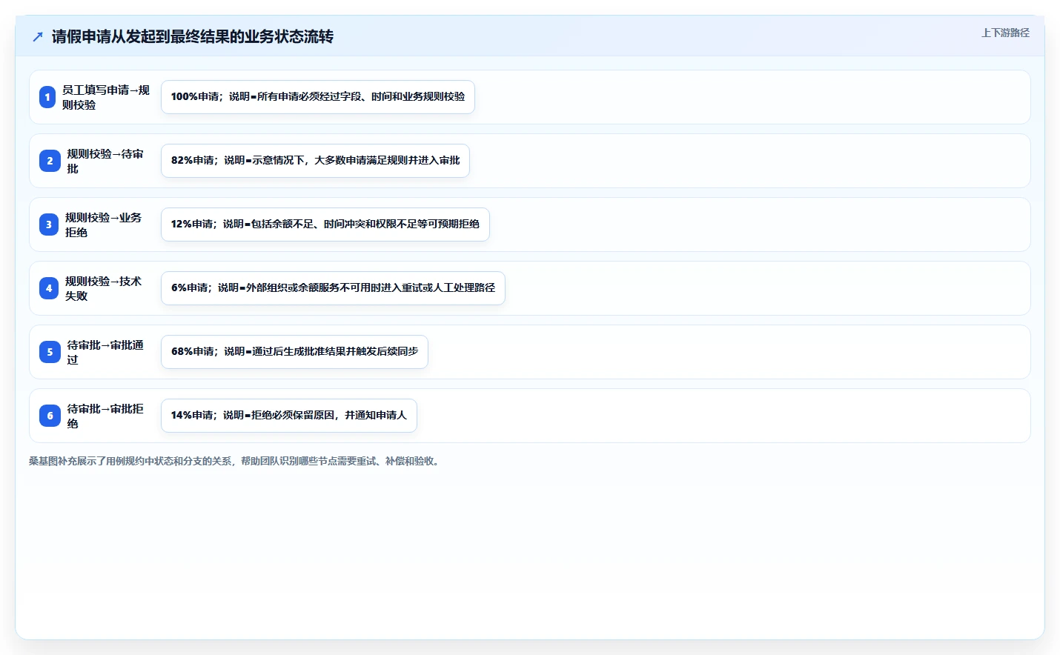Click the title 请假申请从发起到最终结果的业务状态流转
This screenshot has width=1060, height=655.
tap(193, 36)
